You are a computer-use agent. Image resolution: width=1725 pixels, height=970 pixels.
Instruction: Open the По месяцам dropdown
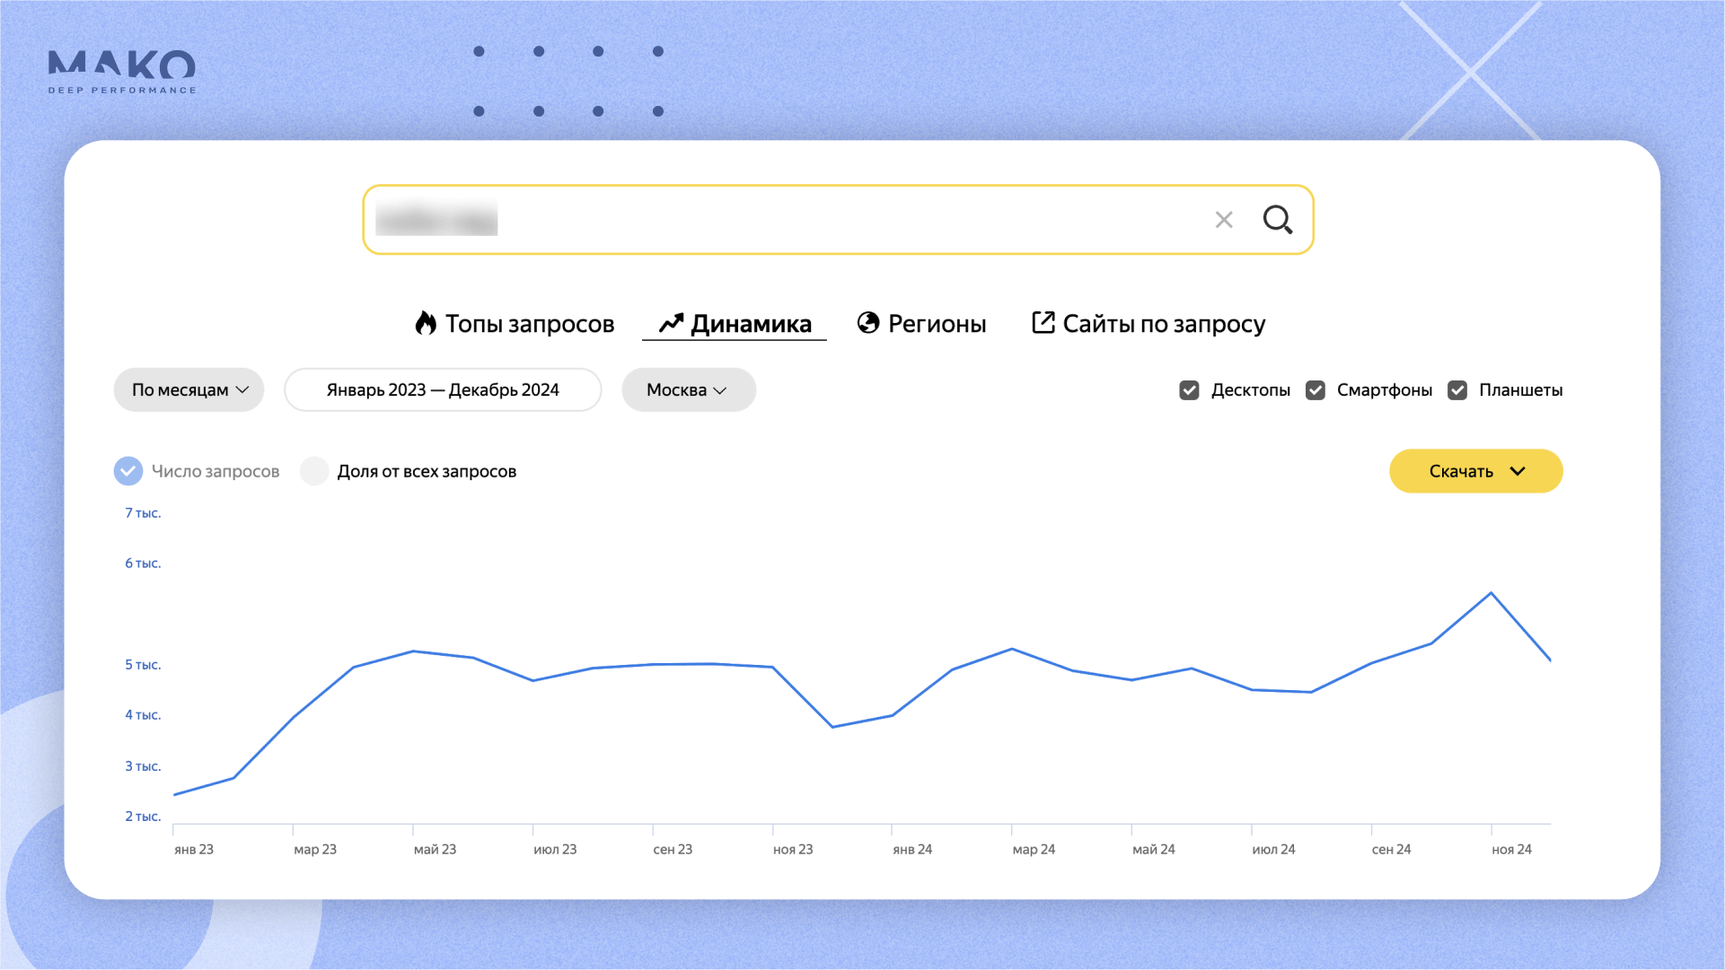coord(189,390)
